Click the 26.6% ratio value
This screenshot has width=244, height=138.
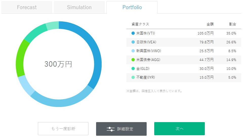click(x=231, y=42)
